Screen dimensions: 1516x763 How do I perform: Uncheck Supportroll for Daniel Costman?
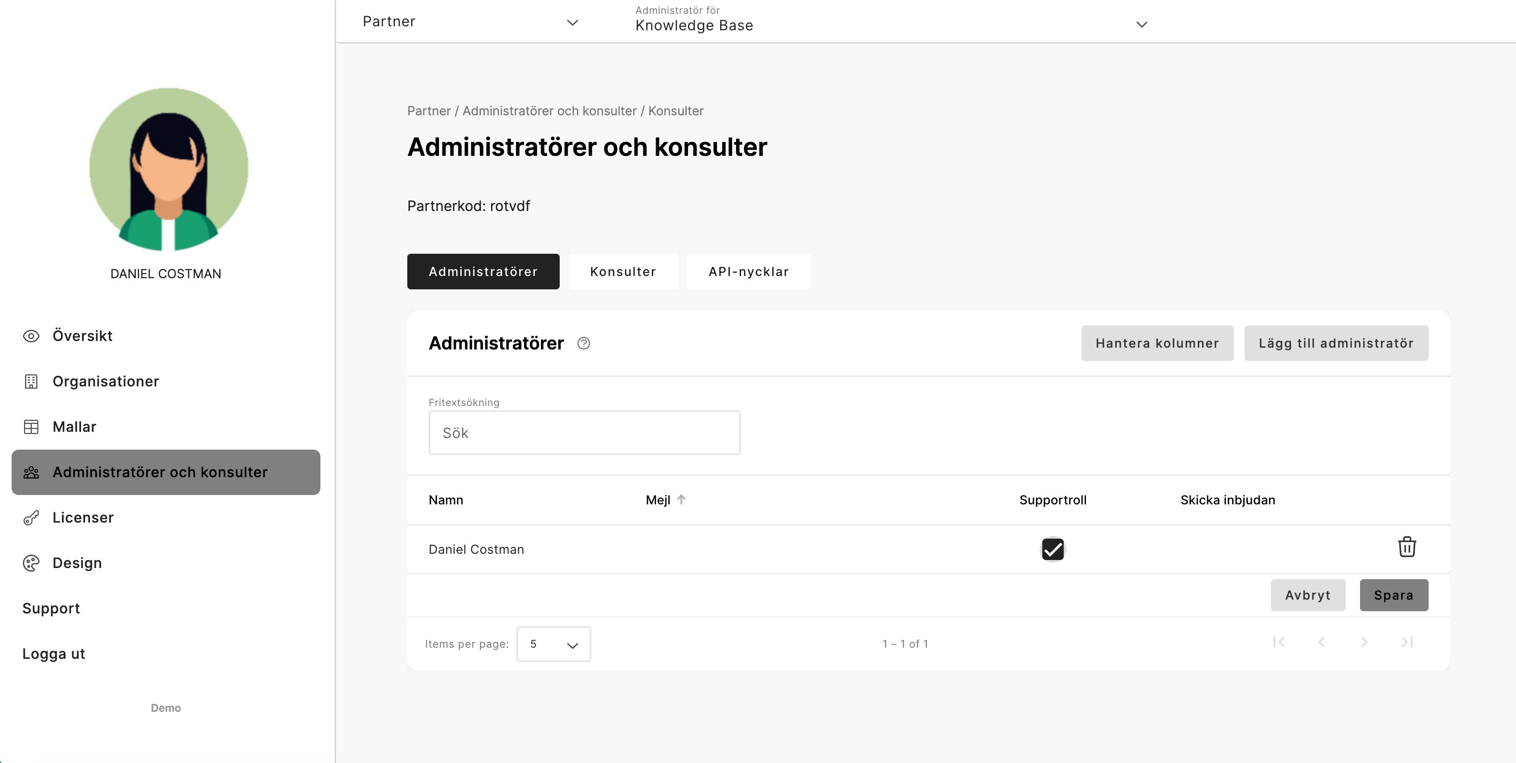coord(1053,550)
